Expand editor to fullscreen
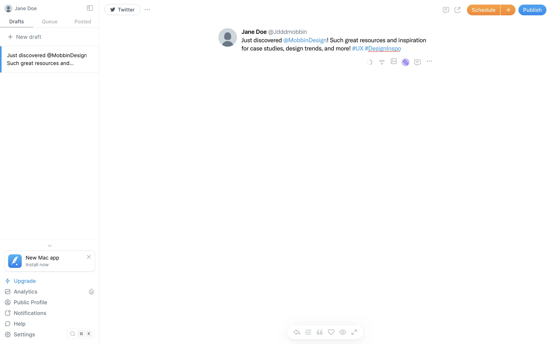Image resolution: width=551 pixels, height=344 pixels. pyautogui.click(x=354, y=332)
